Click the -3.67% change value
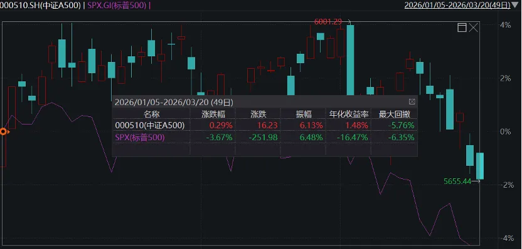The image size is (522, 249). coord(219,137)
